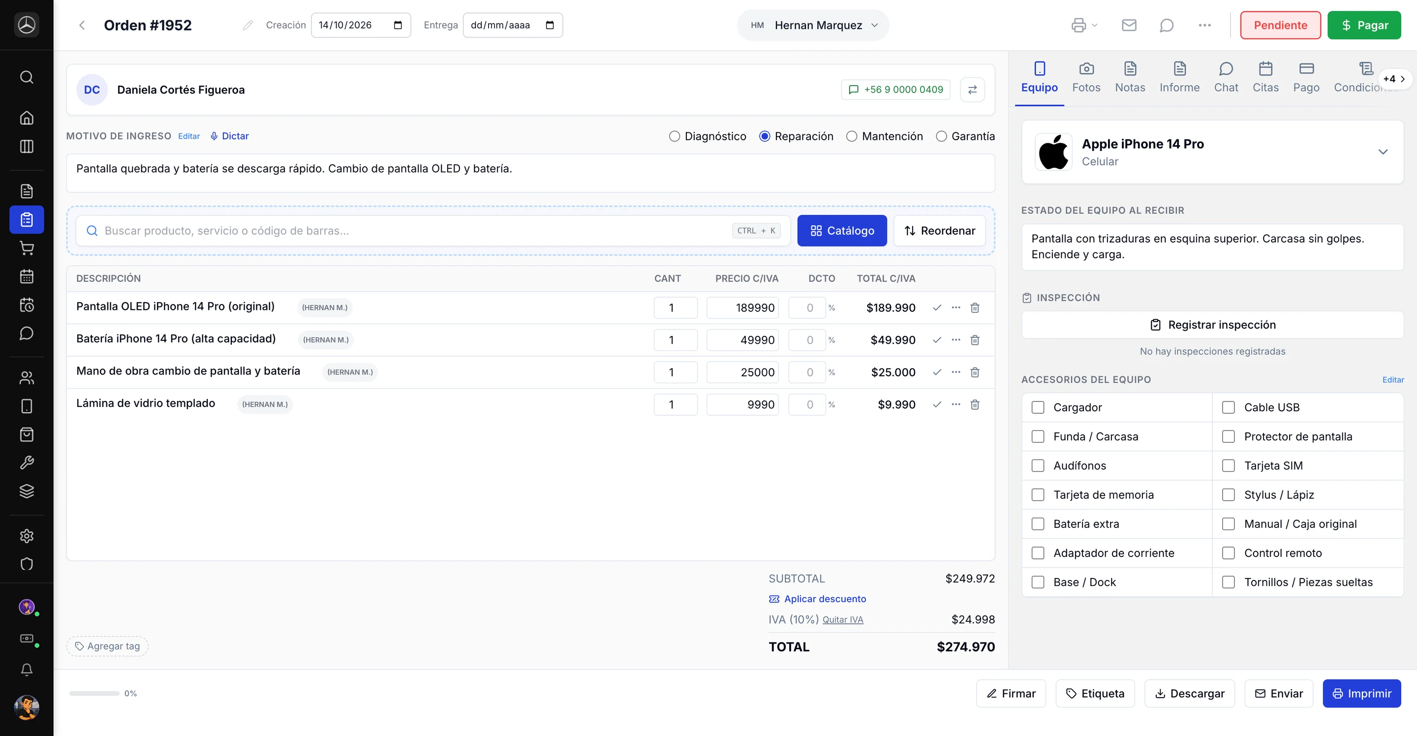Open settings gear in sidebar
This screenshot has height=736, width=1417.
click(x=27, y=536)
